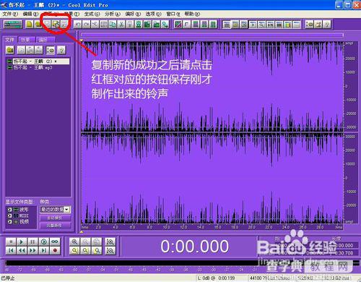The height and width of the screenshot is (282, 361).
Task: Fast forward using double-right arrow button
Action: pyautogui.click(x=32, y=250)
